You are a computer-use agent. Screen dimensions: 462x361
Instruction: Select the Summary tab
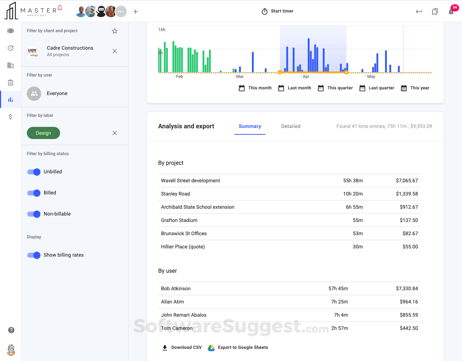[250, 126]
